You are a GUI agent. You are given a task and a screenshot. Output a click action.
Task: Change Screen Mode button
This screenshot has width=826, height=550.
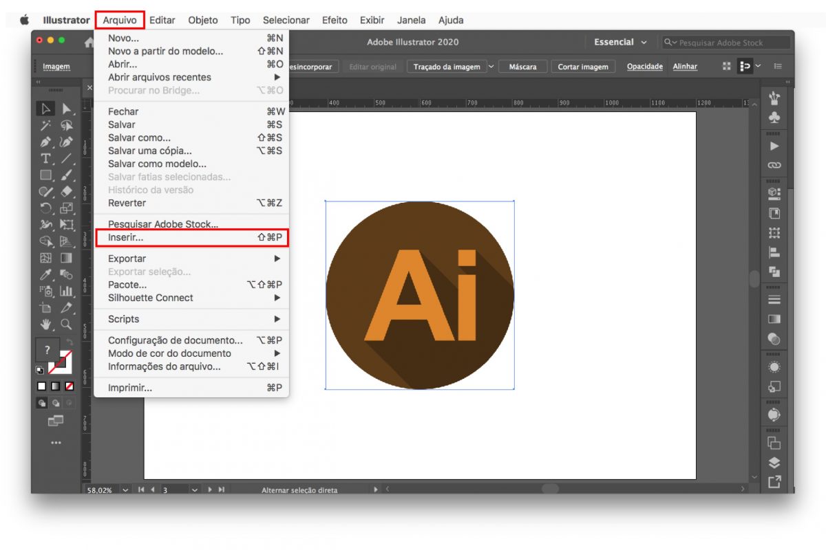point(56,421)
